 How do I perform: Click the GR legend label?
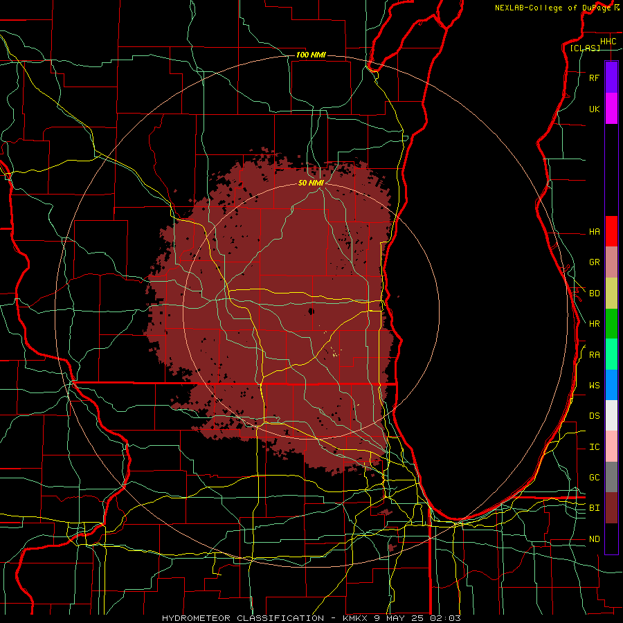pos(595,262)
